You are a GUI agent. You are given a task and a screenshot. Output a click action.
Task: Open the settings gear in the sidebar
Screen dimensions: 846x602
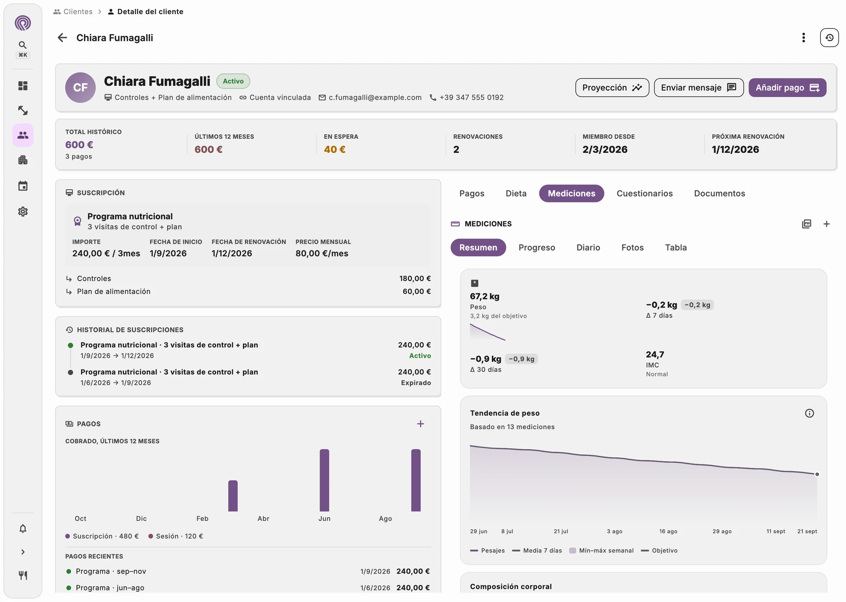click(23, 211)
